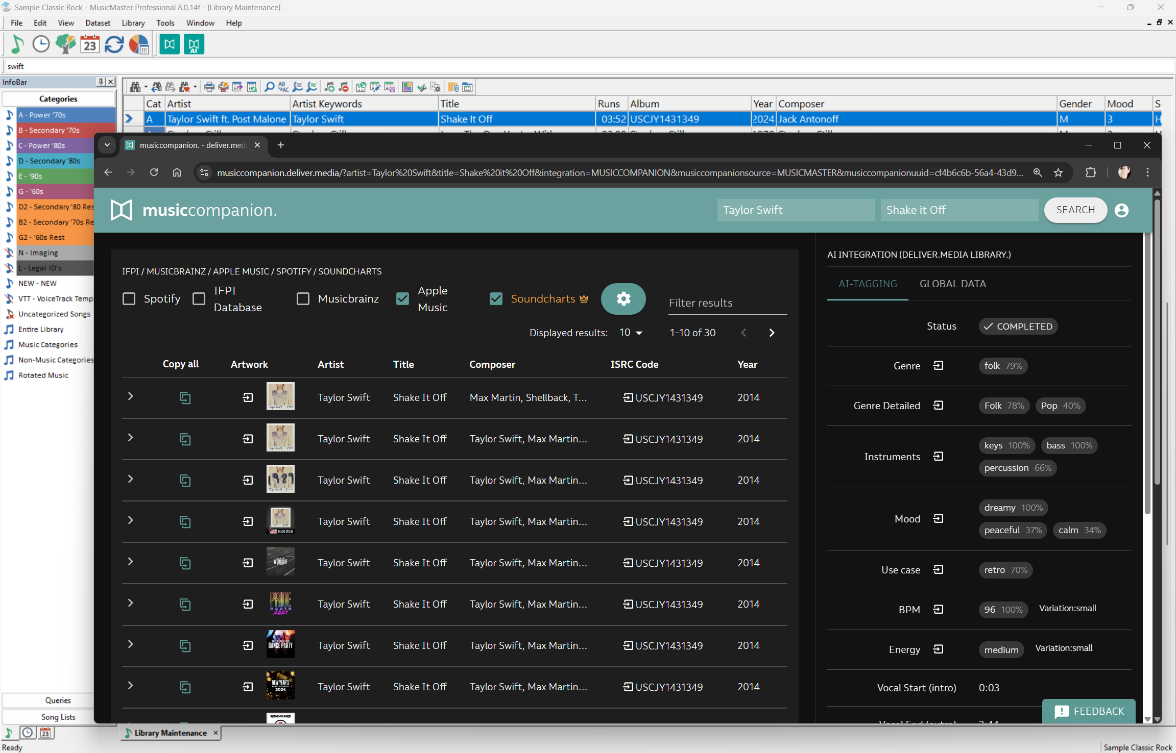
Task: Click the blue magnifier search icon
Action: [269, 87]
